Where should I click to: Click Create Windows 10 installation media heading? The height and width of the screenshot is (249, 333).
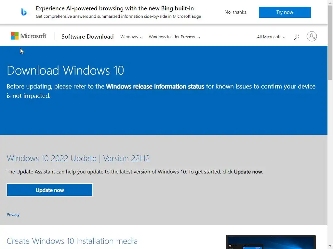[72, 241]
